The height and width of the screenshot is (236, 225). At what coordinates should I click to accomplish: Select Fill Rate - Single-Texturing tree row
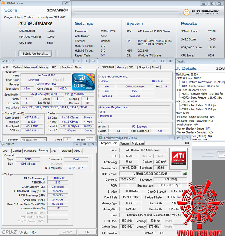196,117
